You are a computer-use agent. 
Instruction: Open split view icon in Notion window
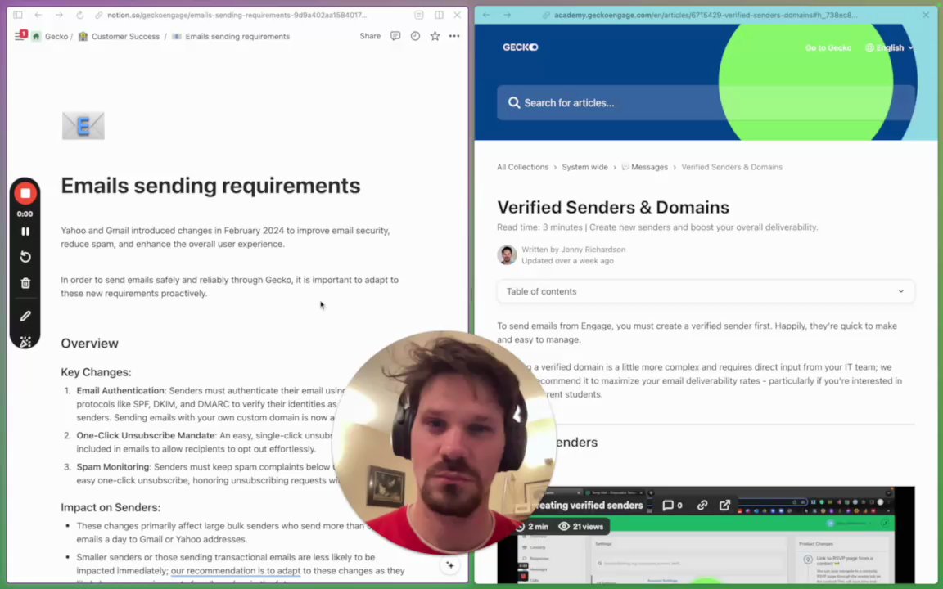(439, 15)
